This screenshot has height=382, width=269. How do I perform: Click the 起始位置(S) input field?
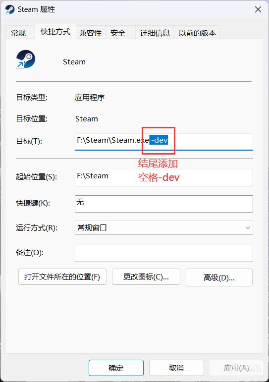(x=164, y=177)
